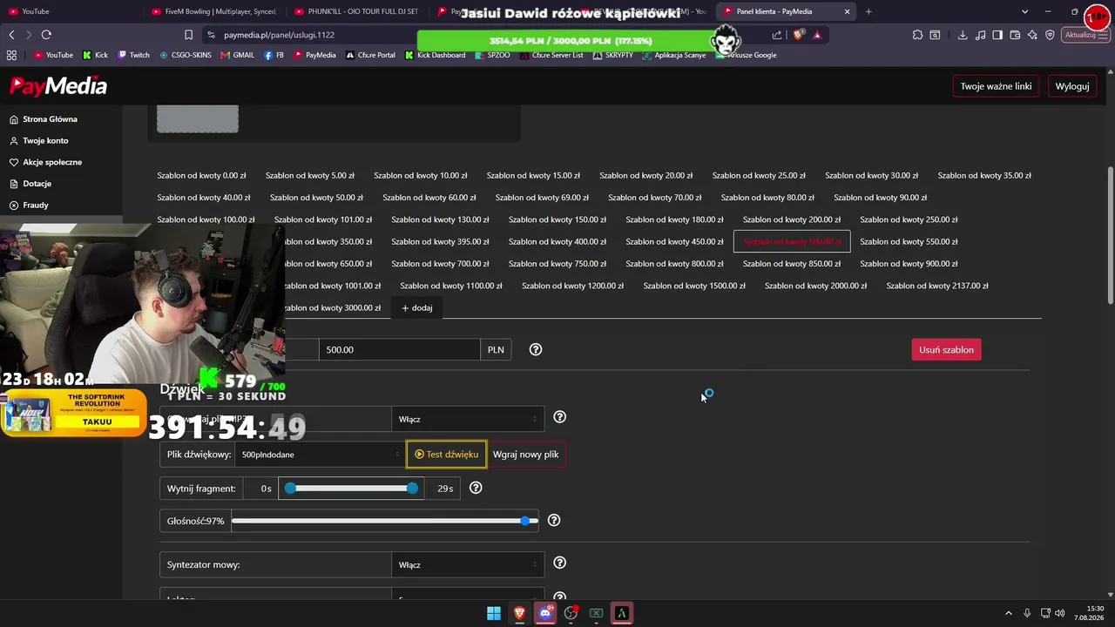Open Brave browser from the taskbar
Viewport: 1115px width, 627px height.
pyautogui.click(x=519, y=613)
